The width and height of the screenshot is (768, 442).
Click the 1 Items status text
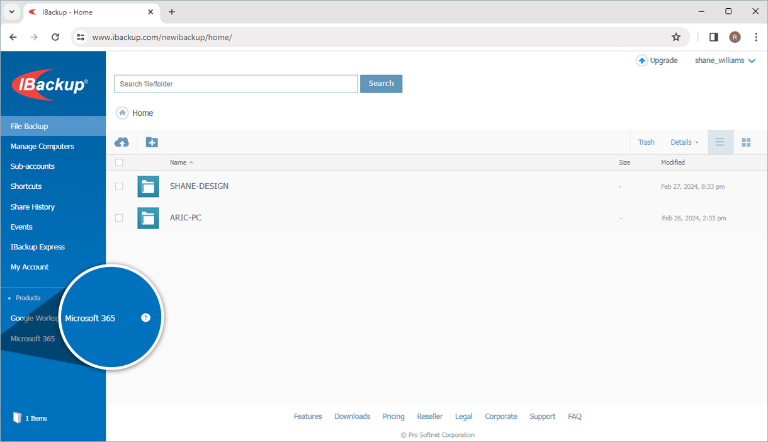click(x=36, y=418)
